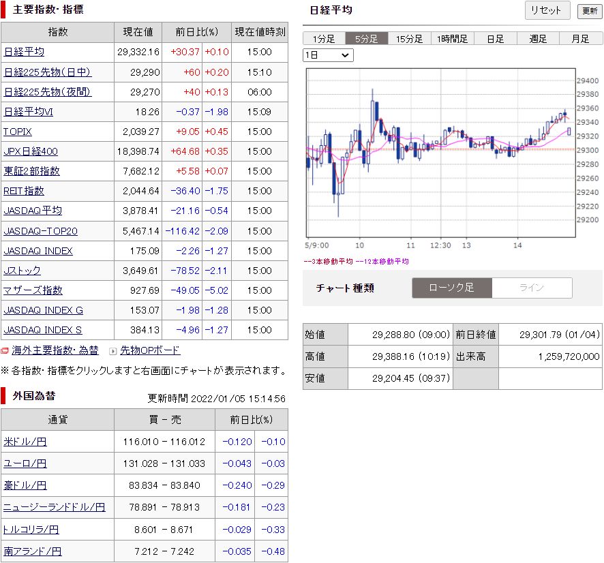Open the 豪ドル/円 currency link
The image size is (604, 563).
(25, 485)
